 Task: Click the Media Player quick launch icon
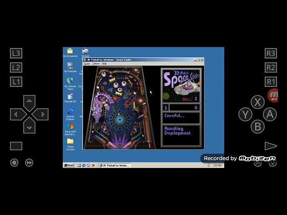coord(93,165)
